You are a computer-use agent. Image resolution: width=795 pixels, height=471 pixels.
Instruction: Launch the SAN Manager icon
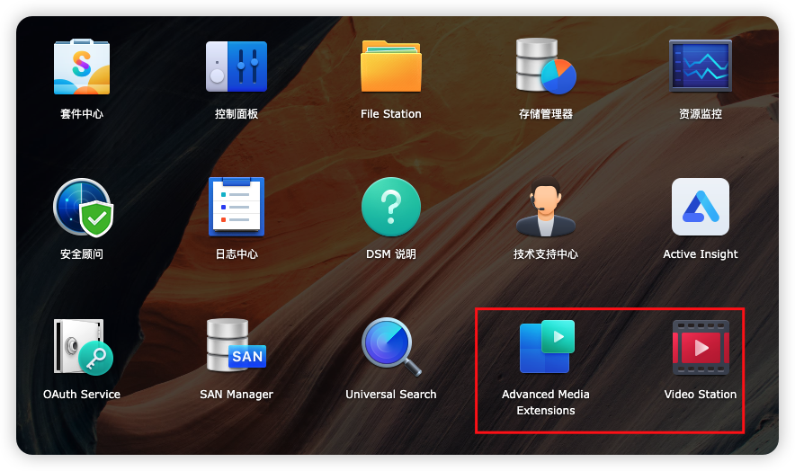pos(237,347)
